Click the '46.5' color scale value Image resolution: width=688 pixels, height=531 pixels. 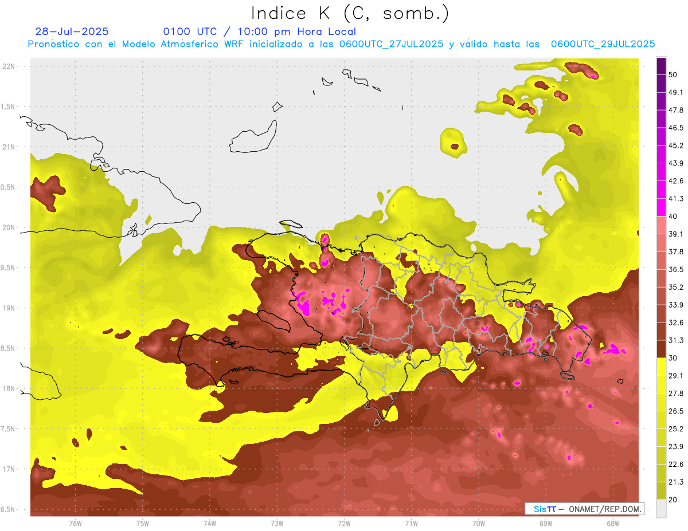point(675,128)
